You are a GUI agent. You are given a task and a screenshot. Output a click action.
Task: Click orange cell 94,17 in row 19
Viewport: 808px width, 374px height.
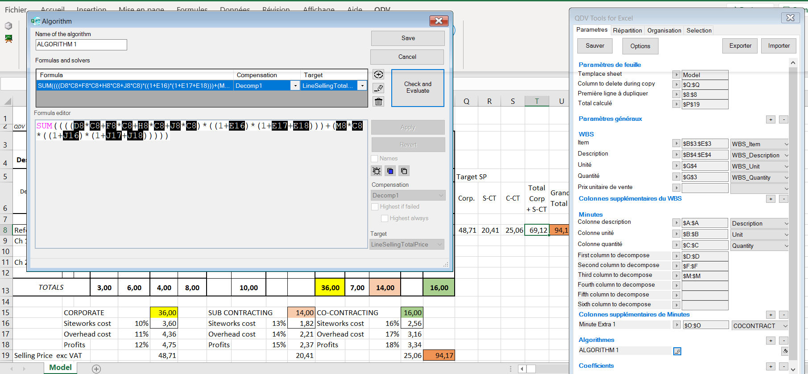439,355
